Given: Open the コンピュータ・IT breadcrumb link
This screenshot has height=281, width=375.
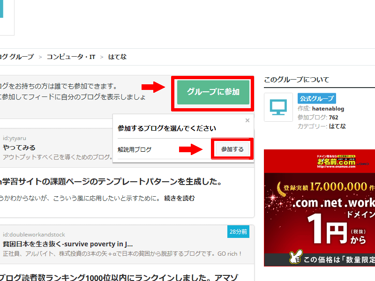Looking at the screenshot, I should (x=71, y=57).
